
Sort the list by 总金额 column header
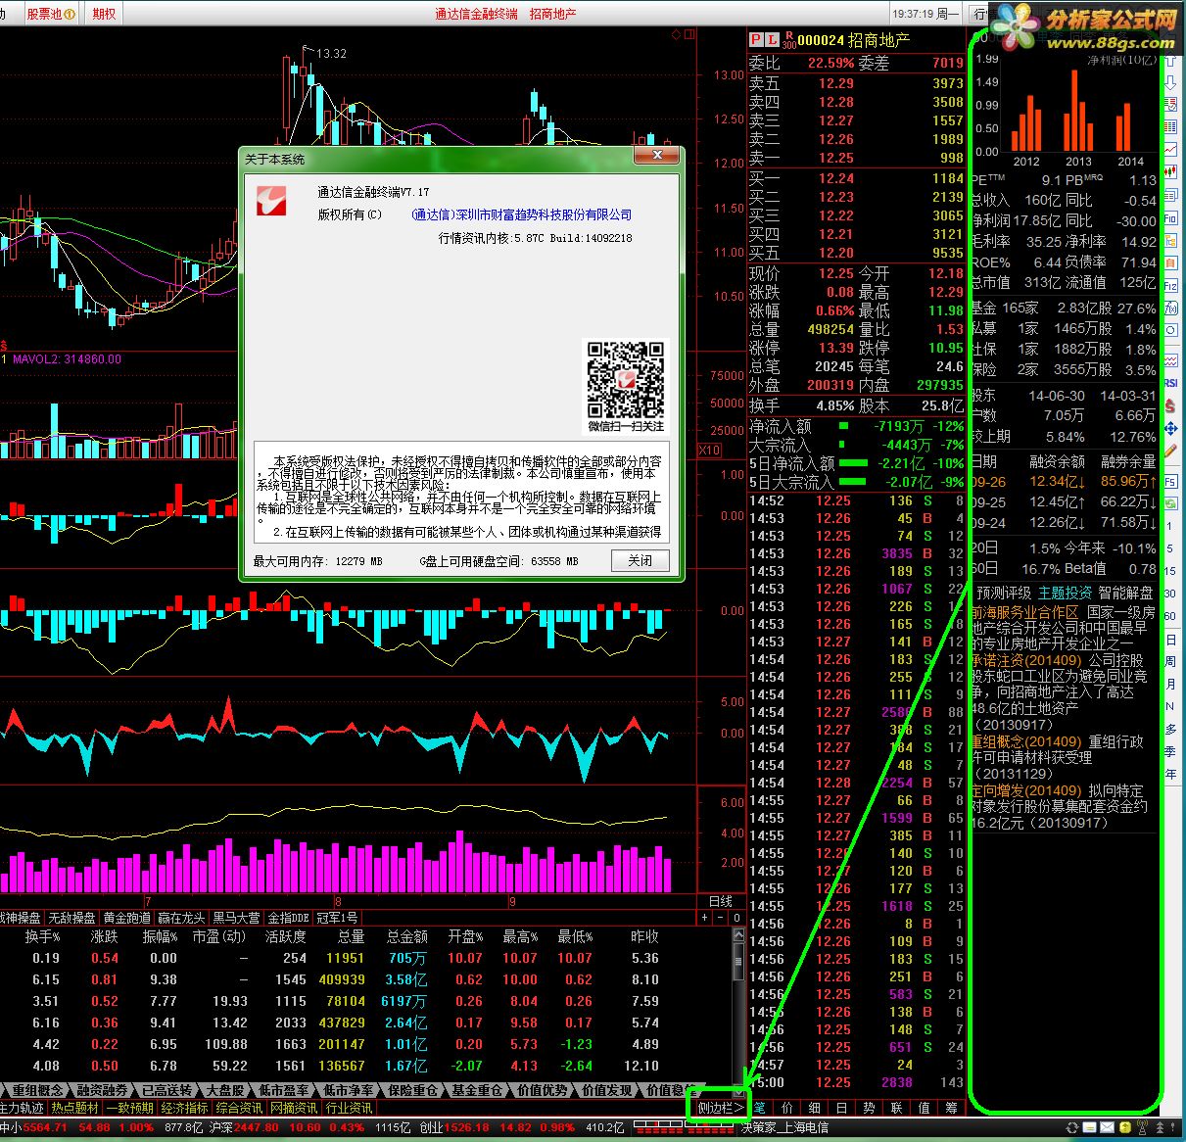pos(406,936)
